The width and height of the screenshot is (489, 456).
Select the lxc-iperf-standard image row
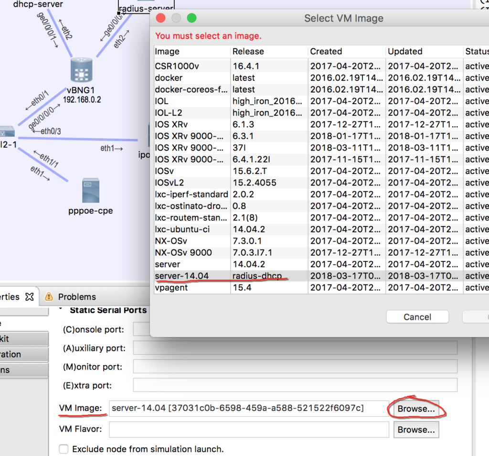(321, 194)
